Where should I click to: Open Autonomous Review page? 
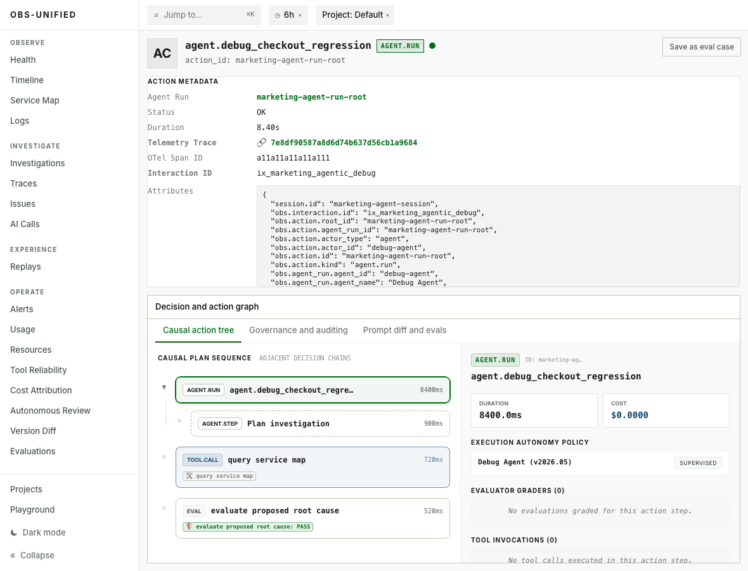click(x=50, y=410)
